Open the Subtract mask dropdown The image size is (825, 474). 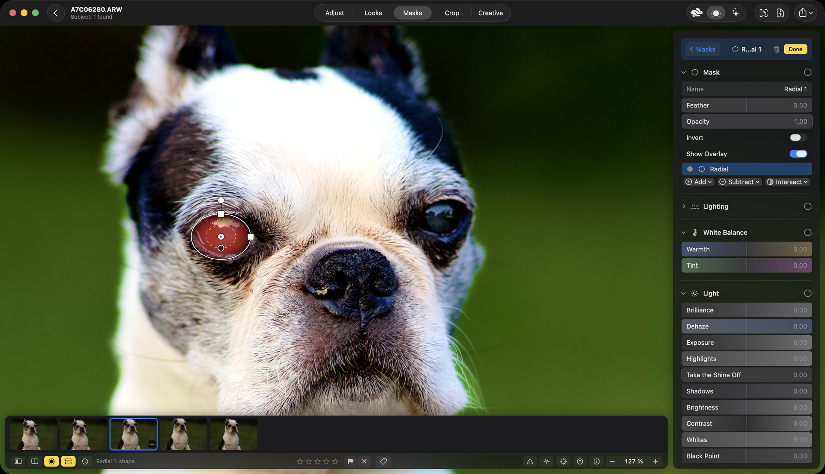(740, 182)
